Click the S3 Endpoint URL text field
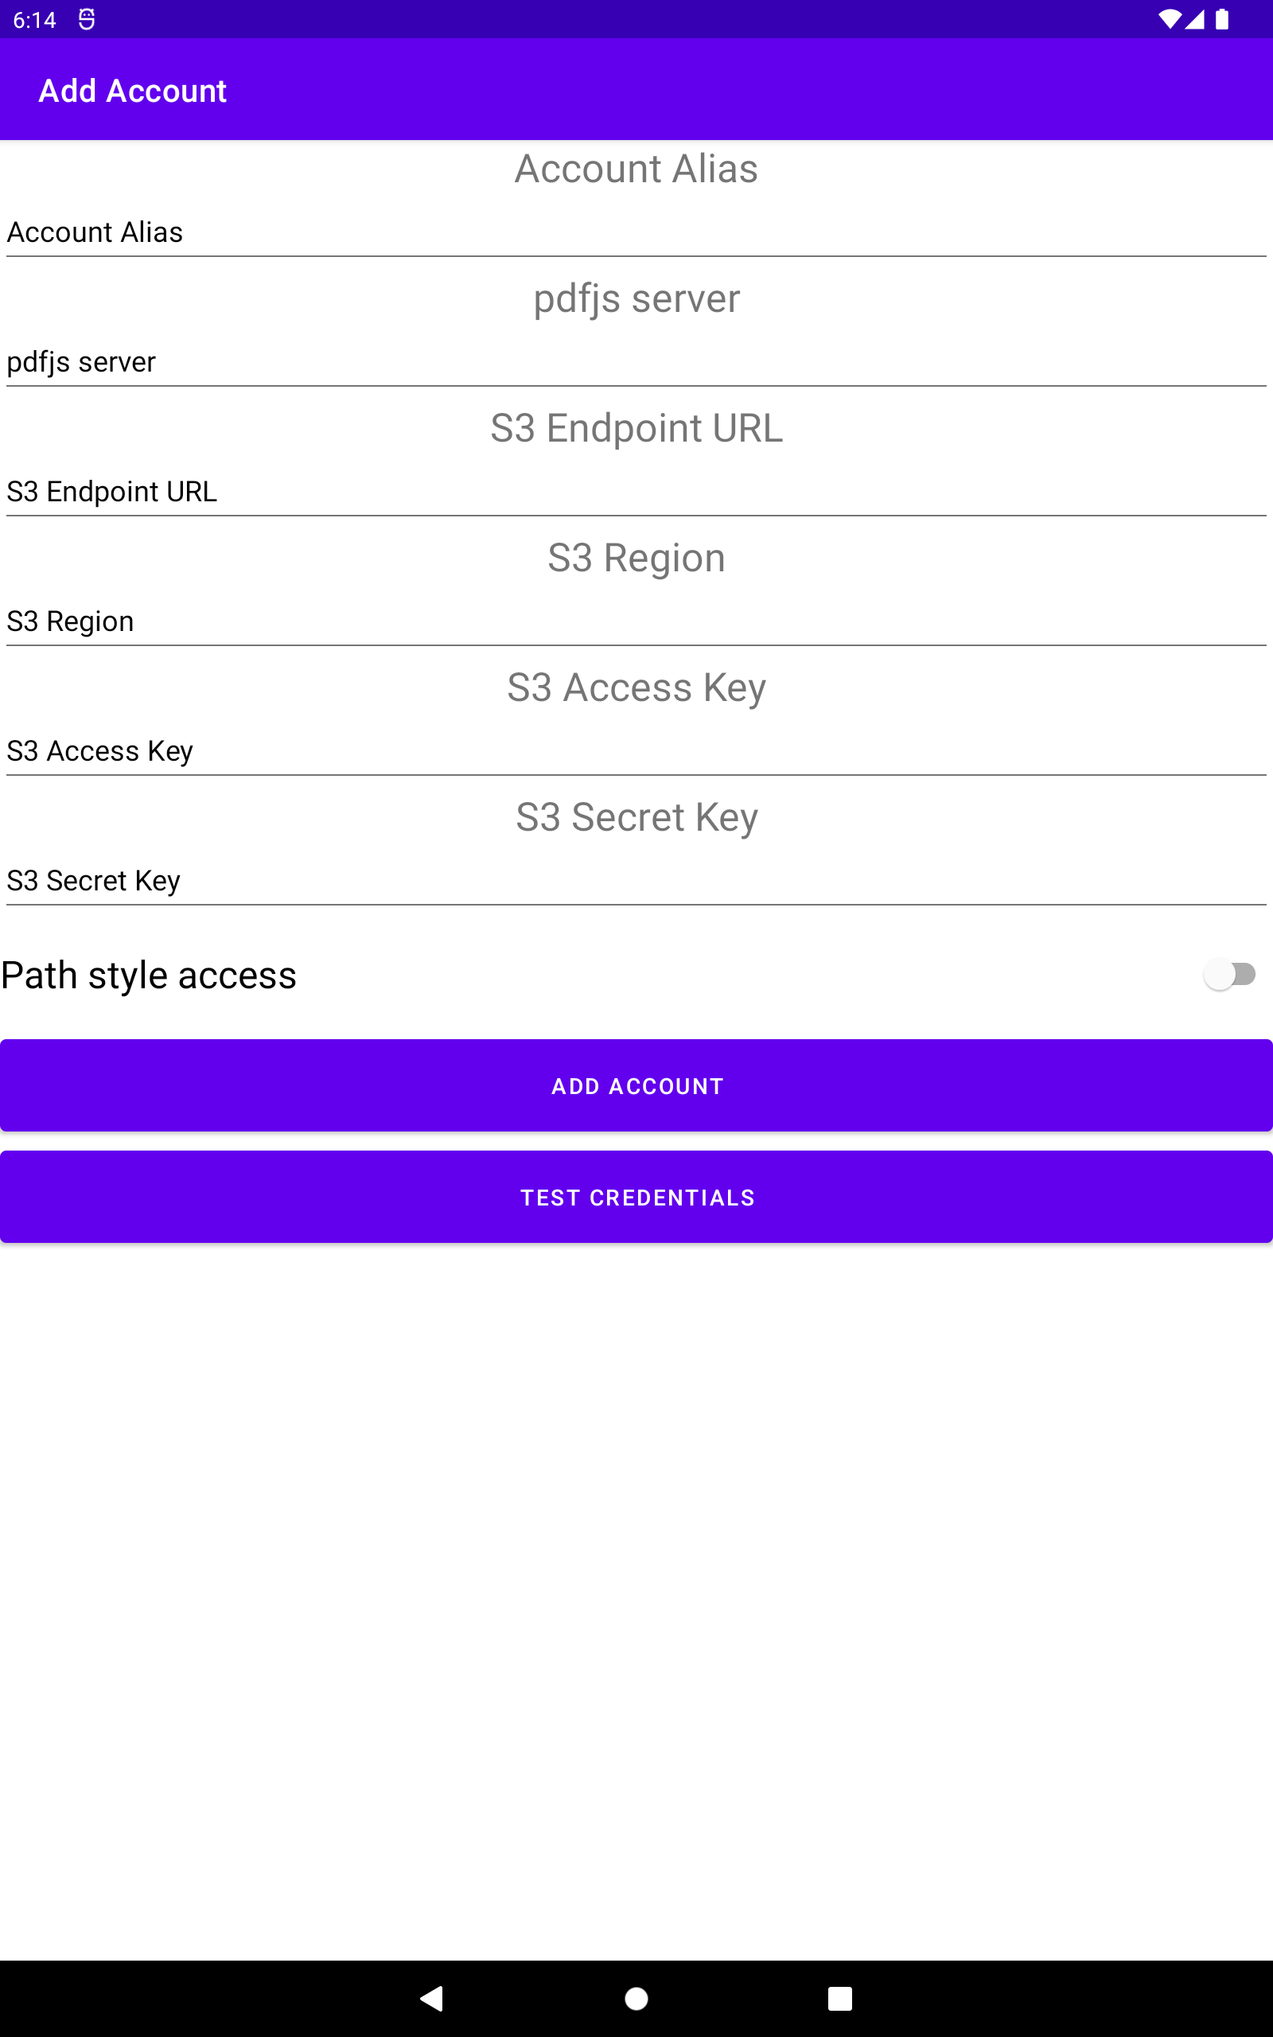Viewport: 1273px width, 2037px height. coord(636,492)
